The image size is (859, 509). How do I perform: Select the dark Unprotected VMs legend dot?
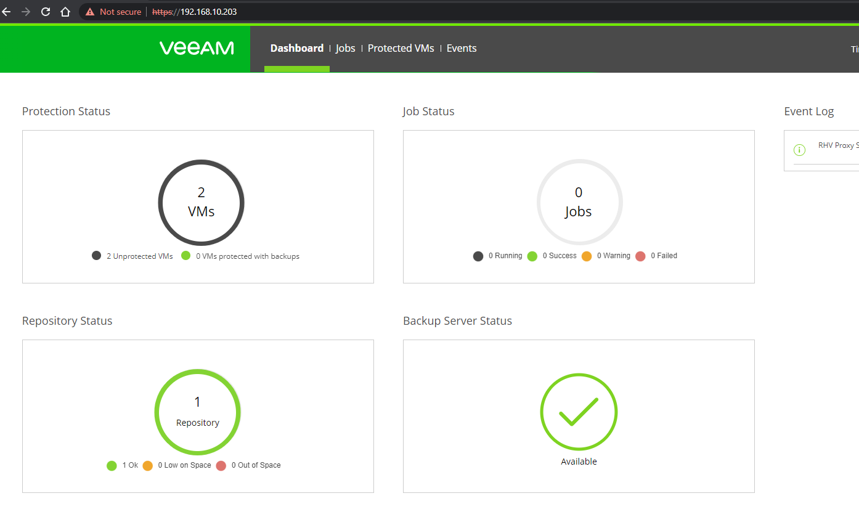[x=96, y=256]
